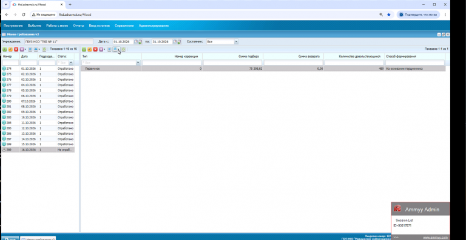
Task: Click bookmark star in address bar
Action: click(389, 15)
